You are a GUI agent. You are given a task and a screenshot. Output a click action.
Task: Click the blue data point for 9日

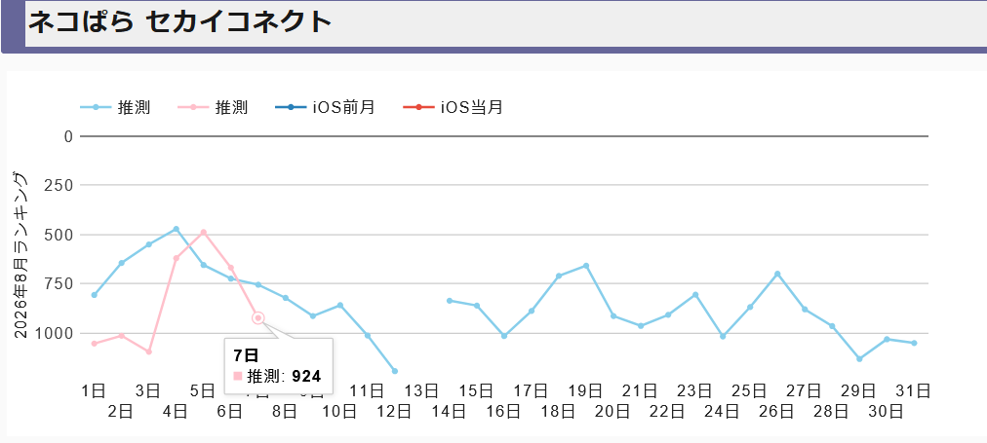(313, 316)
